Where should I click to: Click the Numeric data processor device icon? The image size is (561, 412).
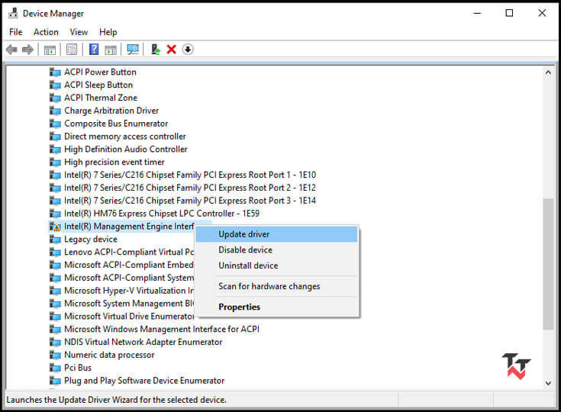pos(55,355)
